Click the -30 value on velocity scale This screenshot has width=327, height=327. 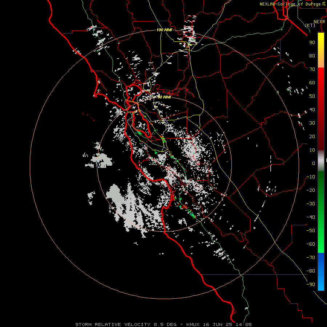[x=311, y=204]
